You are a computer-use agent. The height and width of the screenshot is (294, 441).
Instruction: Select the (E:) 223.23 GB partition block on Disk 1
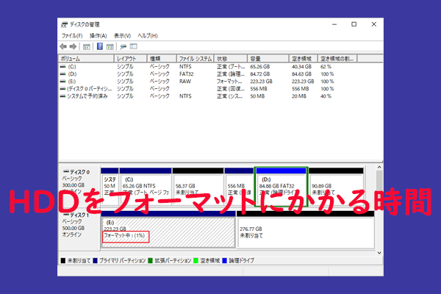(x=168, y=229)
